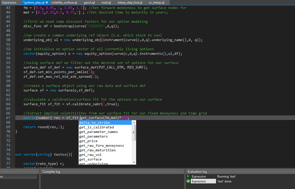
Task: Click line number 67 in the gutter
Action: tap(8, 118)
